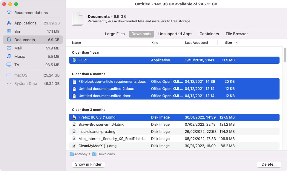Screen dimensions: 287x171
Task: Open the Unsupported Apps tab
Action: click(175, 34)
